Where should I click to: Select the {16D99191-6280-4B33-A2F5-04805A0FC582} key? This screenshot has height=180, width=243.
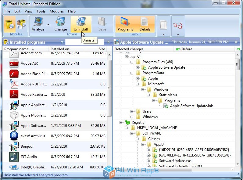[x=194, y=150]
